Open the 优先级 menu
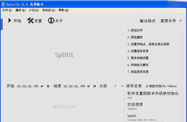The image size is (187, 122). click(49, 10)
